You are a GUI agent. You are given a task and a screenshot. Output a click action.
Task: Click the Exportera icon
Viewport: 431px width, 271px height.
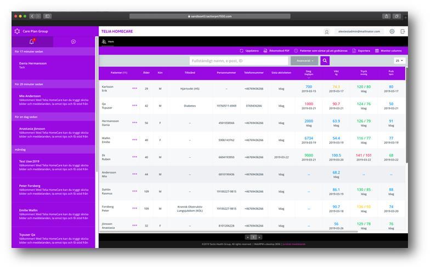point(354,51)
